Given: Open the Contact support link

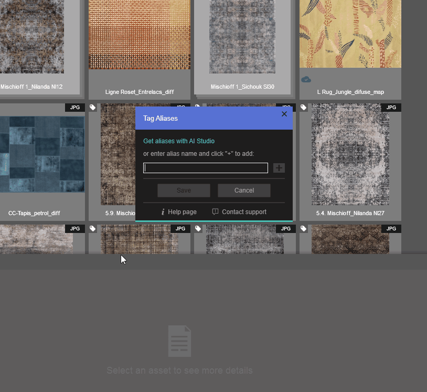Looking at the screenshot, I should pyautogui.click(x=244, y=212).
